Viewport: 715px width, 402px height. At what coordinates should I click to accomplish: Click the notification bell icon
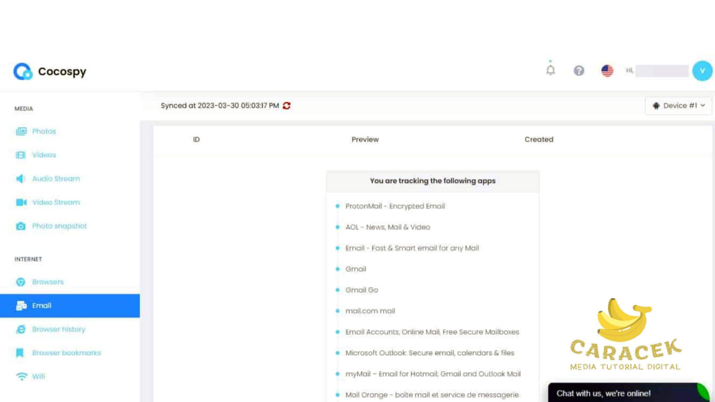550,70
